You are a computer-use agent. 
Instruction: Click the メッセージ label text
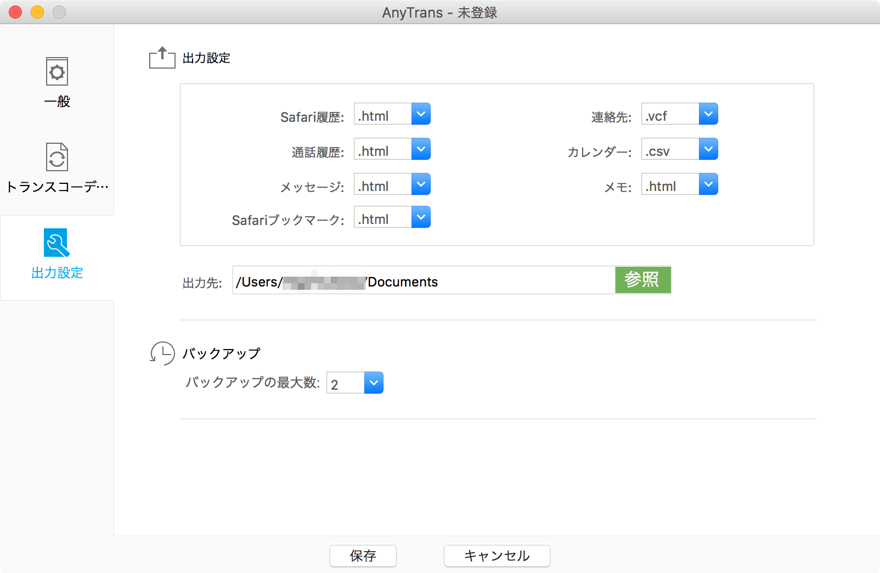tap(312, 187)
